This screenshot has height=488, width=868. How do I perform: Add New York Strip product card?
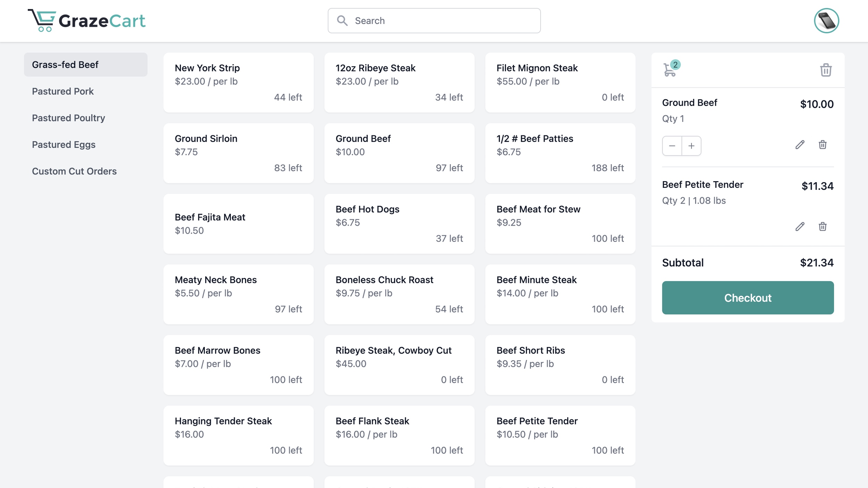click(x=239, y=83)
